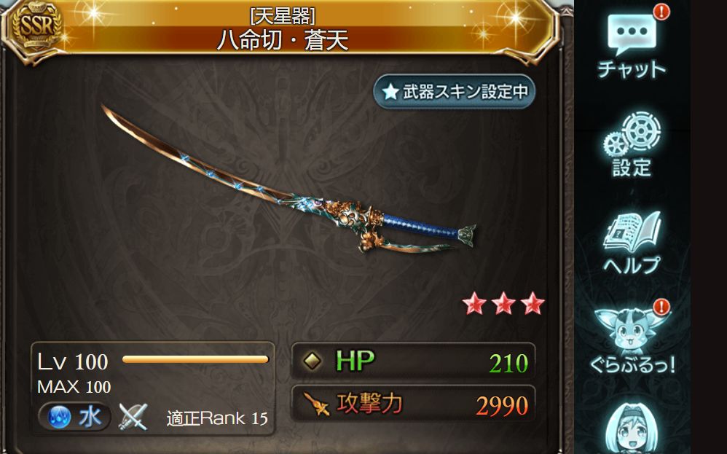Click the 適正Rank 15 label
Screen dimensions: 727x454
pos(217,418)
